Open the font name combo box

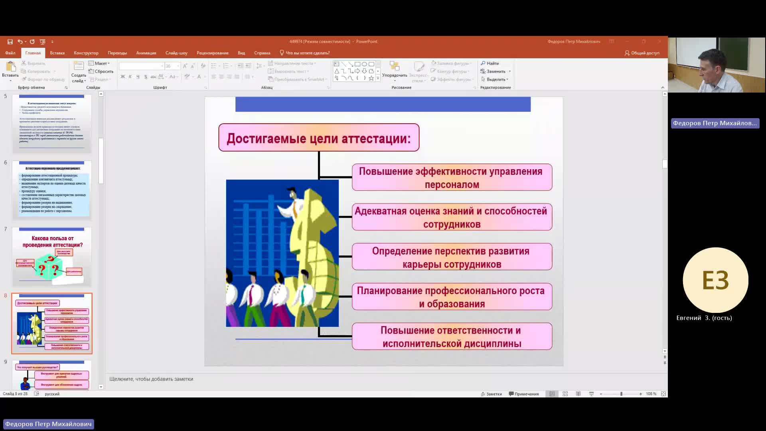[x=142, y=66]
